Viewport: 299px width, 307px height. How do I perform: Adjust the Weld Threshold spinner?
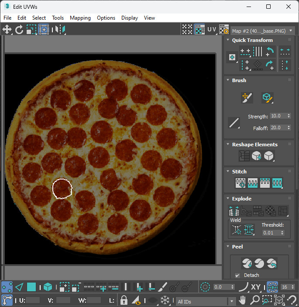point(282,233)
